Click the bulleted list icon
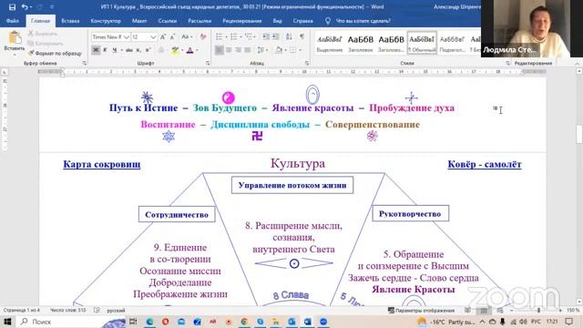Screen dimensions: 583x328 point(220,36)
